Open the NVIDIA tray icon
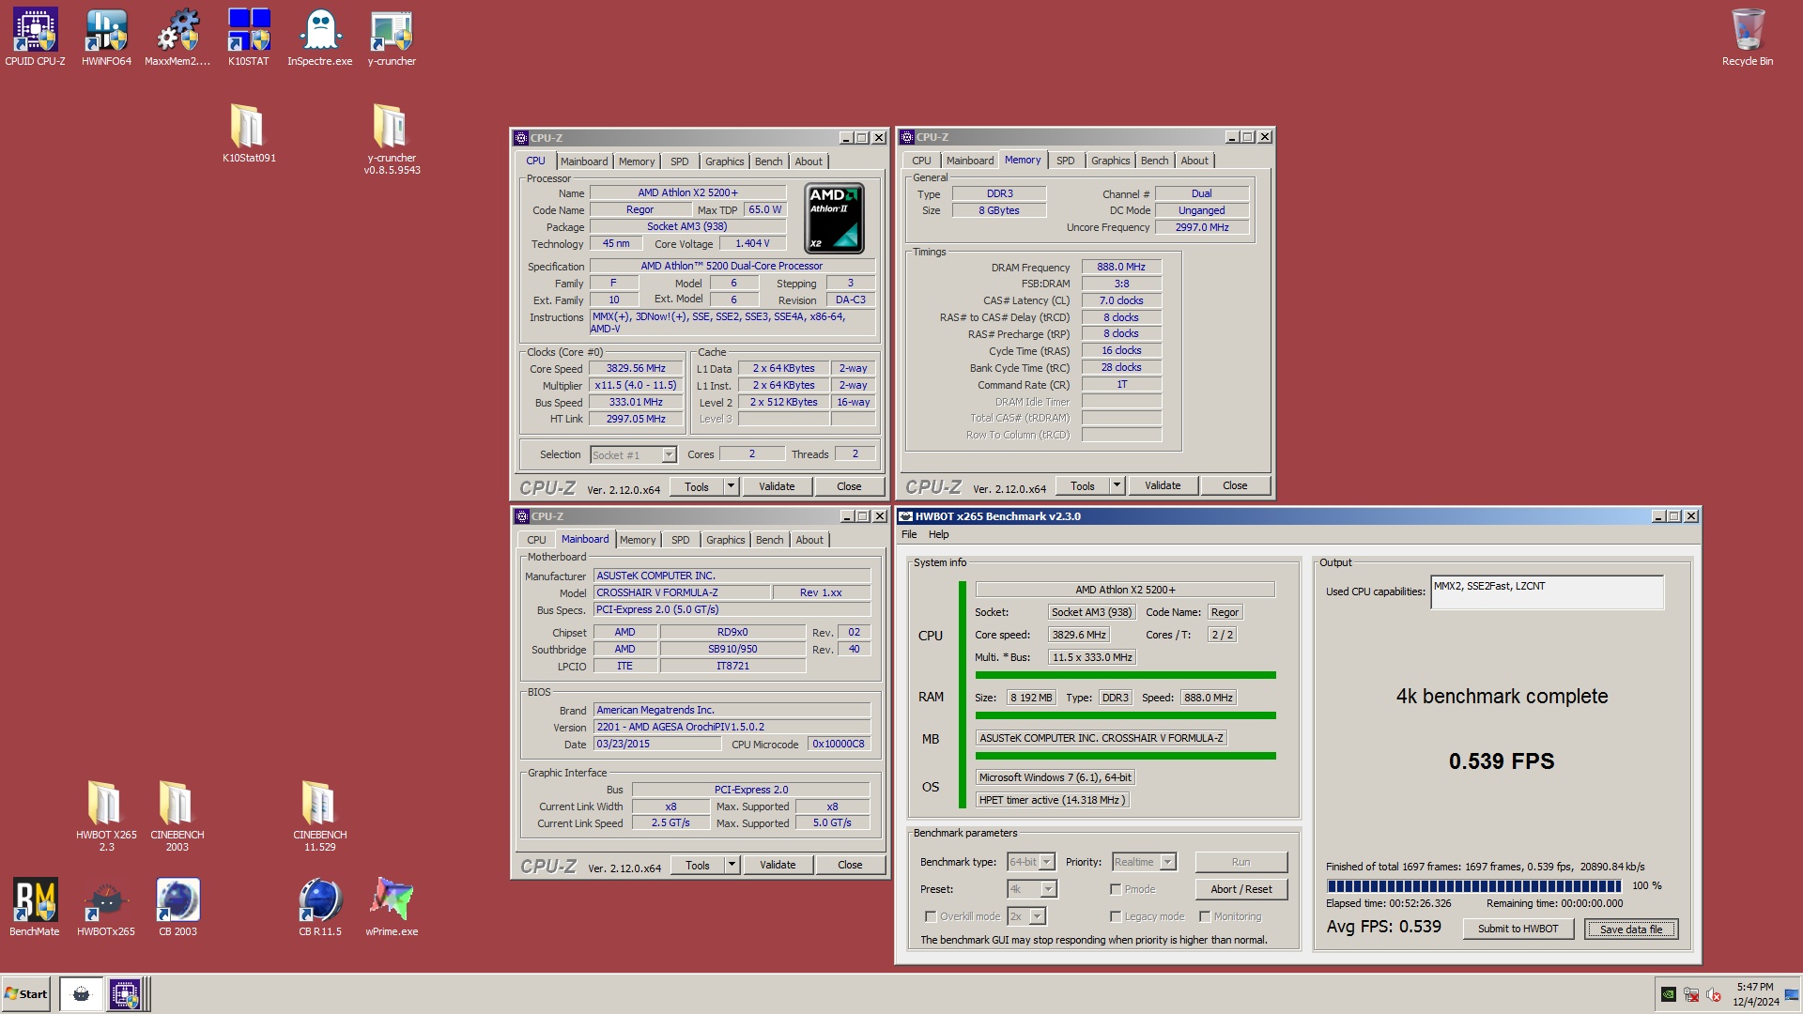The image size is (1803, 1014). pos(1669,994)
